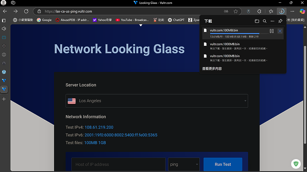
Task: Open downloads folder icon
Action: (257, 21)
